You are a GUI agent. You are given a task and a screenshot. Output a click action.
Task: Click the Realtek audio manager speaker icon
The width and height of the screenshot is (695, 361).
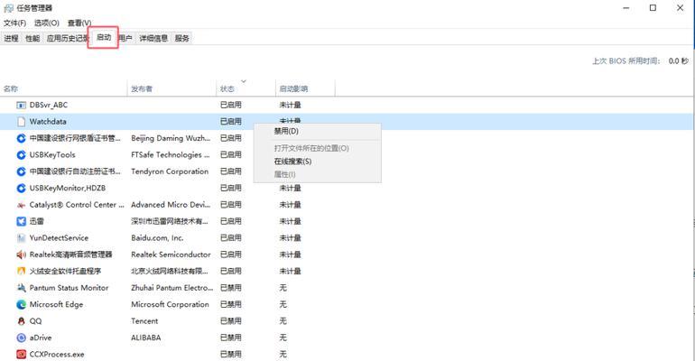(x=21, y=255)
